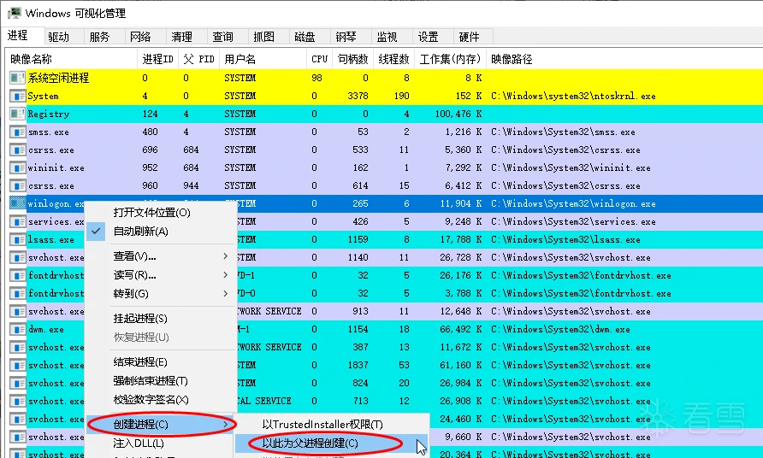
Task: Click the Registry process icon
Action: coord(17,114)
